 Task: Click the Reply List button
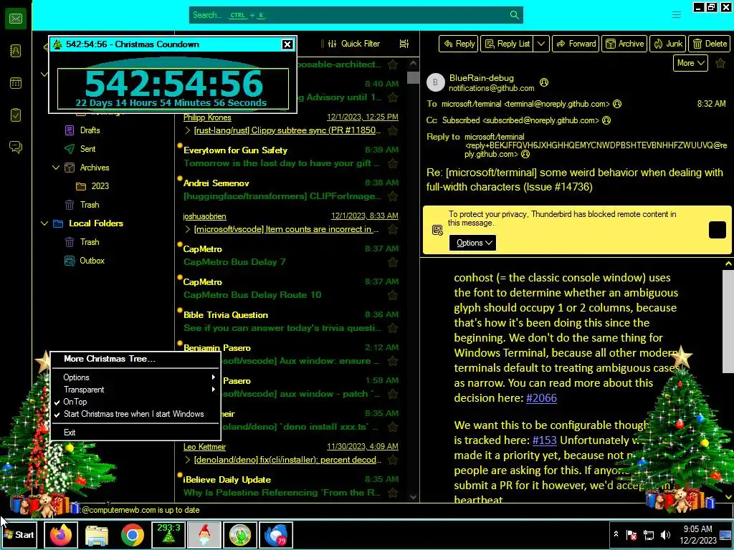(507, 44)
